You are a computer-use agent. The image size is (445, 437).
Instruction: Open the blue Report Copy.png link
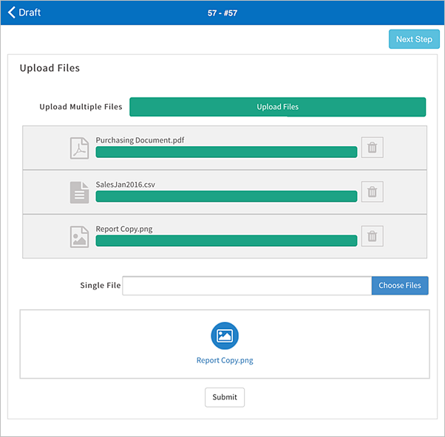(x=225, y=361)
